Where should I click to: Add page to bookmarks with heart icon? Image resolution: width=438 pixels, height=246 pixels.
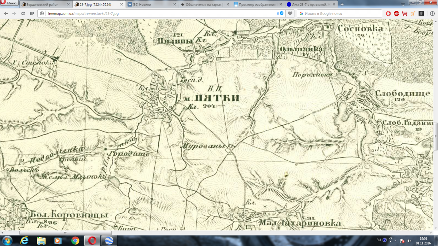(290, 13)
